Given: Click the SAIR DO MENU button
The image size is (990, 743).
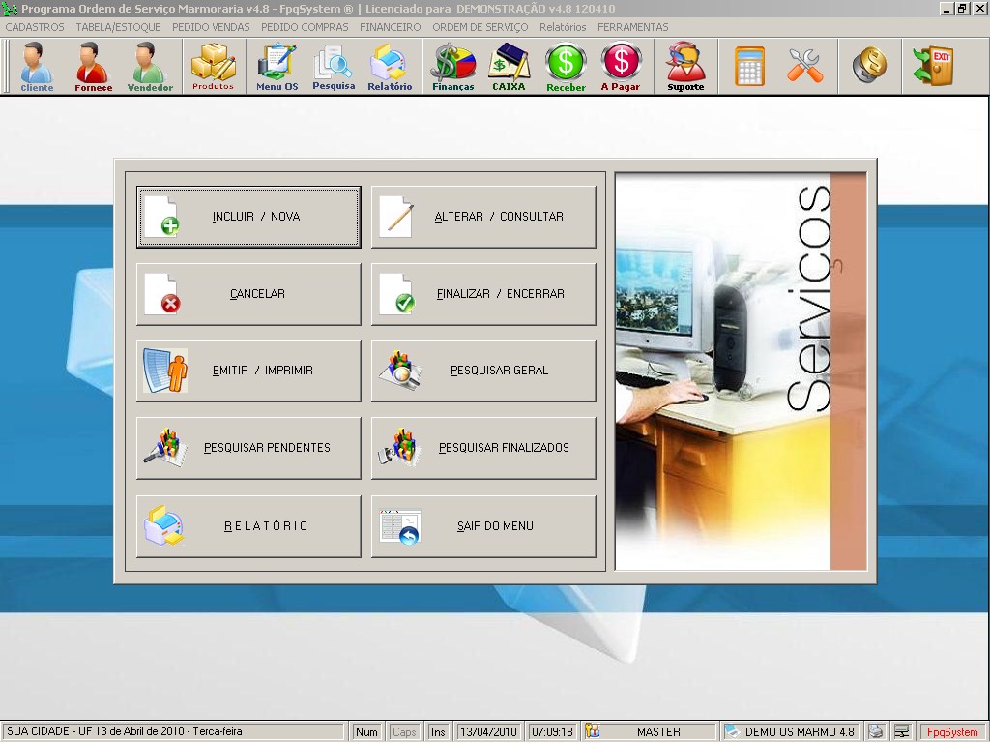Looking at the screenshot, I should (x=483, y=526).
